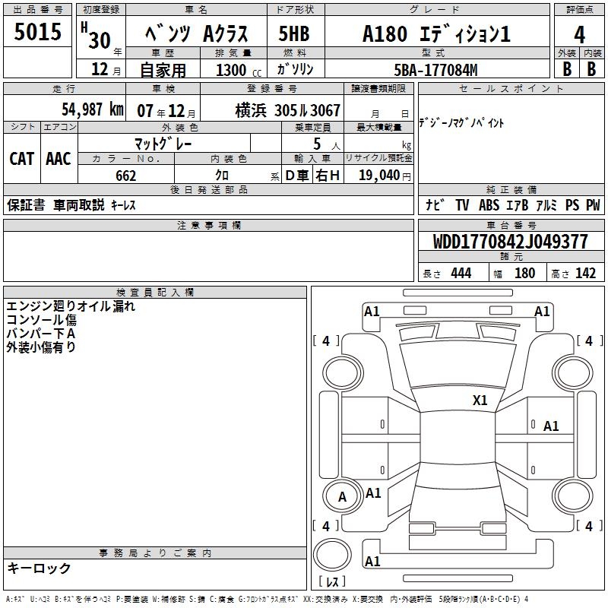Click 右H steering position
The height and width of the screenshot is (608, 608).
(x=328, y=176)
